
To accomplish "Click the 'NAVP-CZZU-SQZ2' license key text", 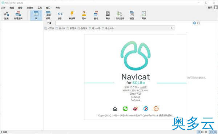I will [x=136, y=91].
